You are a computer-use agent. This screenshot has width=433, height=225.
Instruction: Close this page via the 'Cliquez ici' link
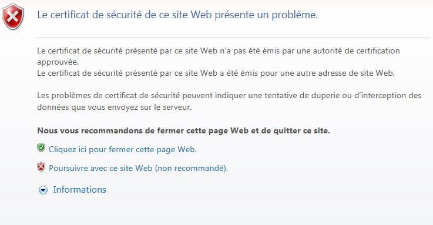pos(123,149)
